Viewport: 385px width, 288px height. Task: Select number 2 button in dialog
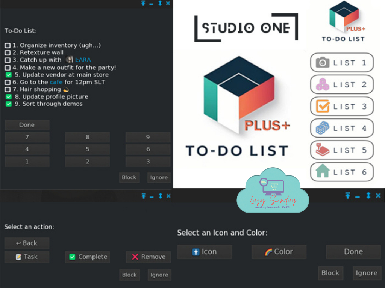87,162
